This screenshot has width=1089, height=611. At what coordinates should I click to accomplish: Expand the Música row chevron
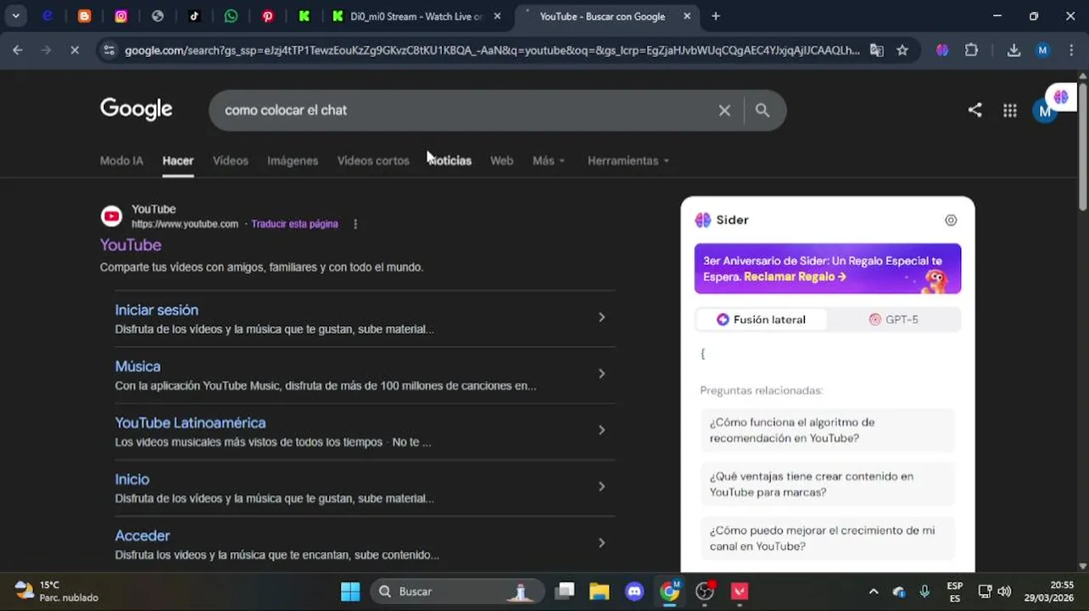(602, 373)
